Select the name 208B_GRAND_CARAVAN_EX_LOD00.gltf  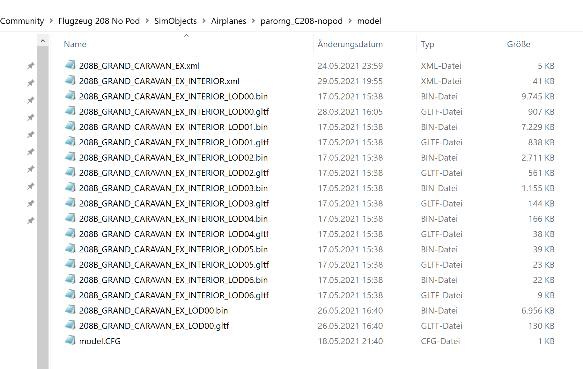[154, 326]
